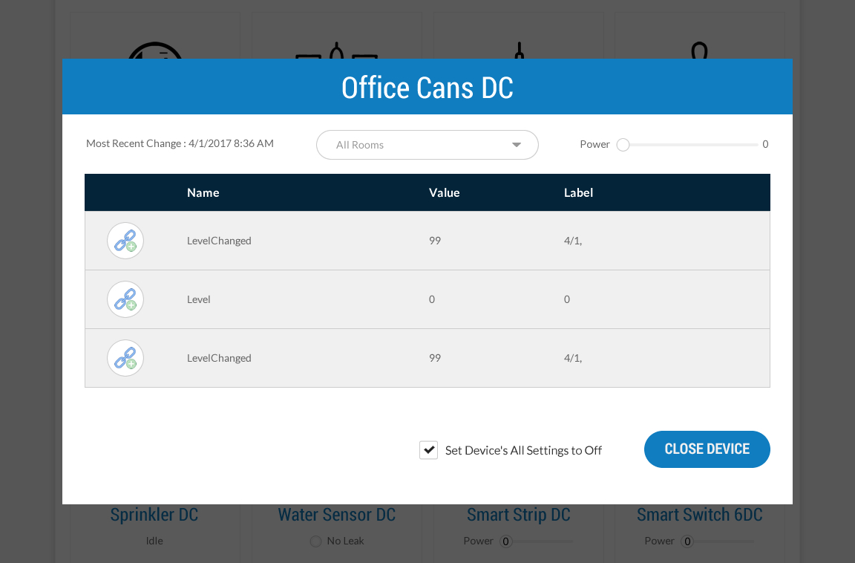Click the Office Cans DC power slider handle

(x=623, y=145)
